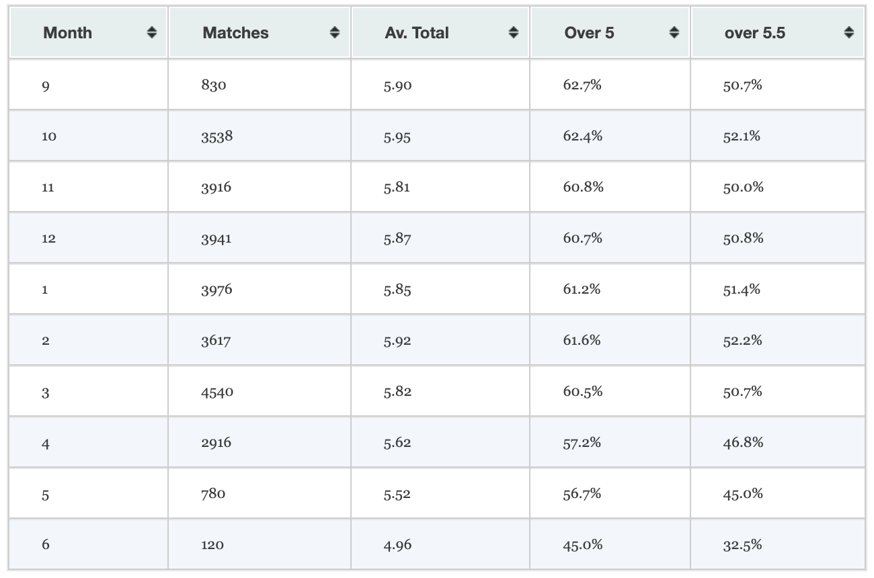
Task: Click the Av. Total sort arrows
Action: 514,32
